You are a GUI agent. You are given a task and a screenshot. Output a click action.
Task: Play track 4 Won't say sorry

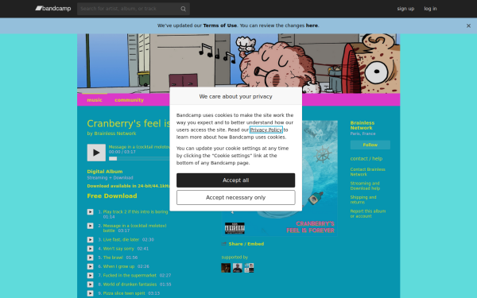tap(91, 249)
